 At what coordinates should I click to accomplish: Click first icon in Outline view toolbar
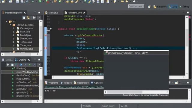tap(8, 65)
